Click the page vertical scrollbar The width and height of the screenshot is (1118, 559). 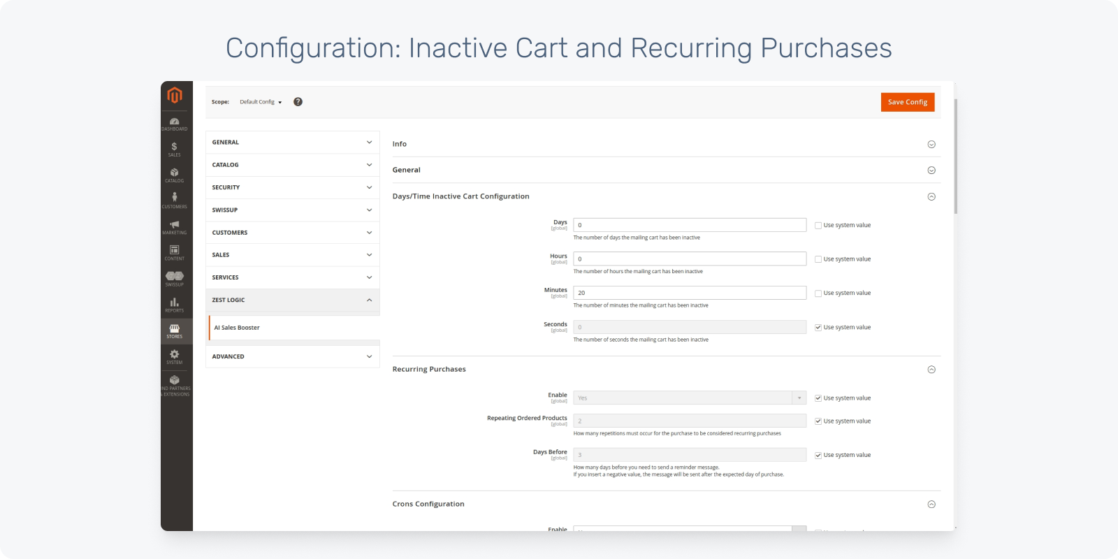tap(955, 157)
